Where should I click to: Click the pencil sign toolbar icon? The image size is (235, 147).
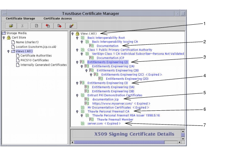(x=71, y=26)
